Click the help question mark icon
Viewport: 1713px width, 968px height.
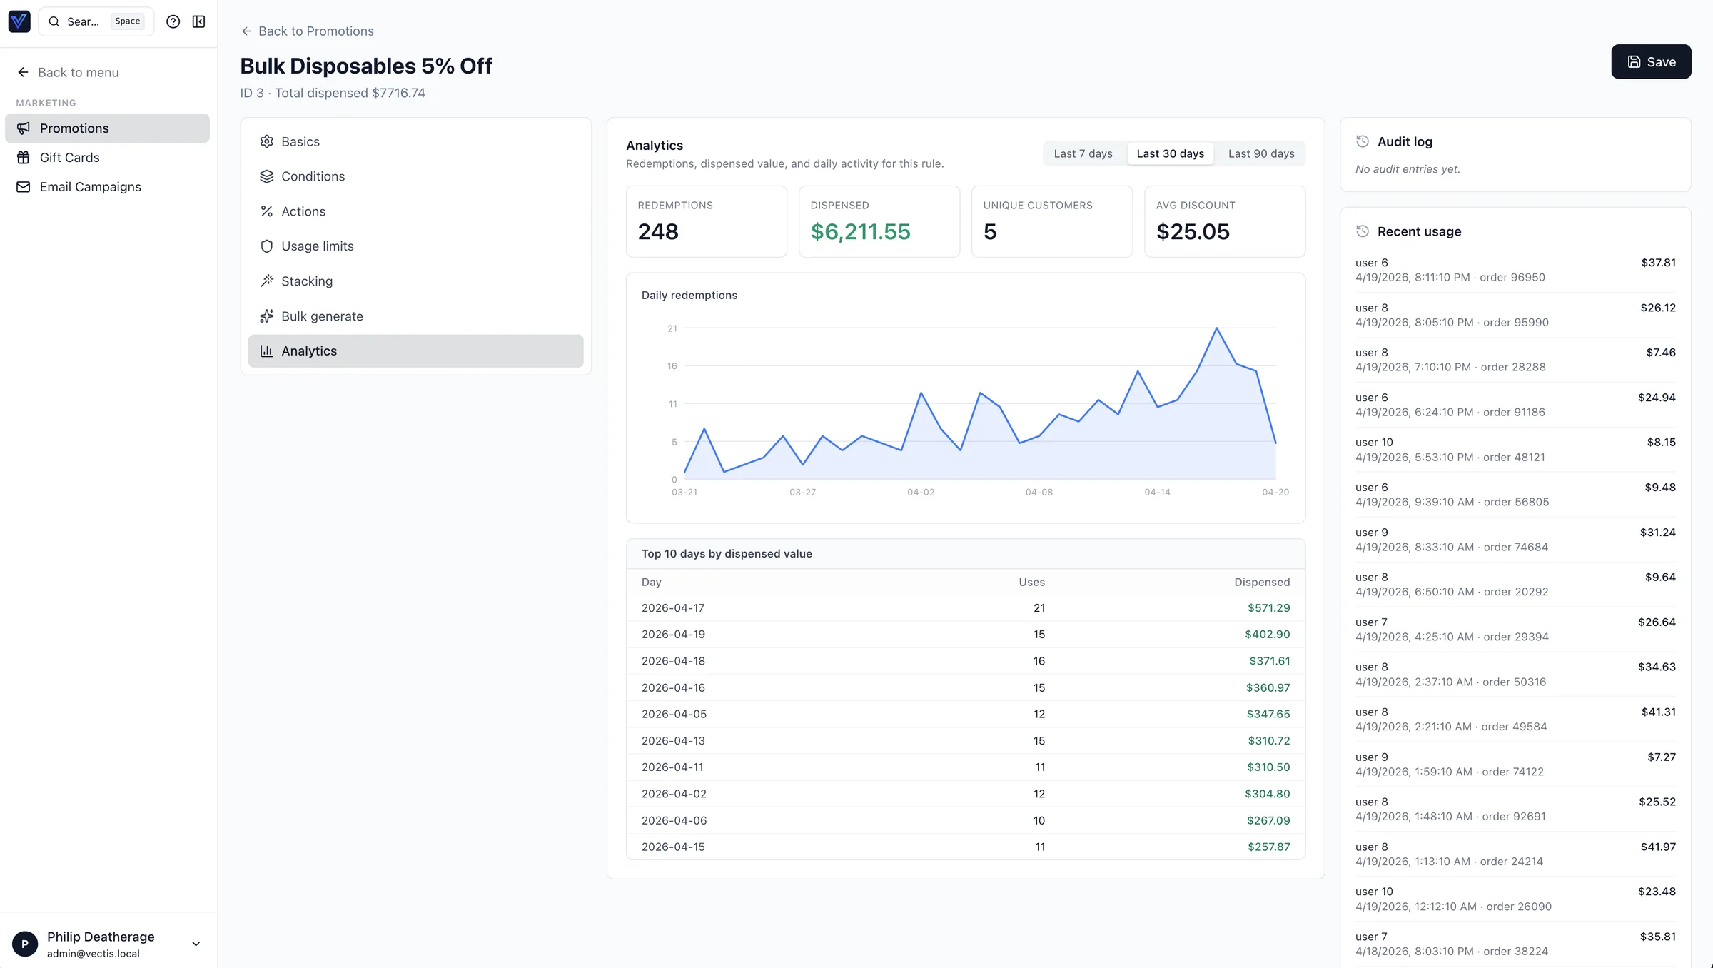173,21
